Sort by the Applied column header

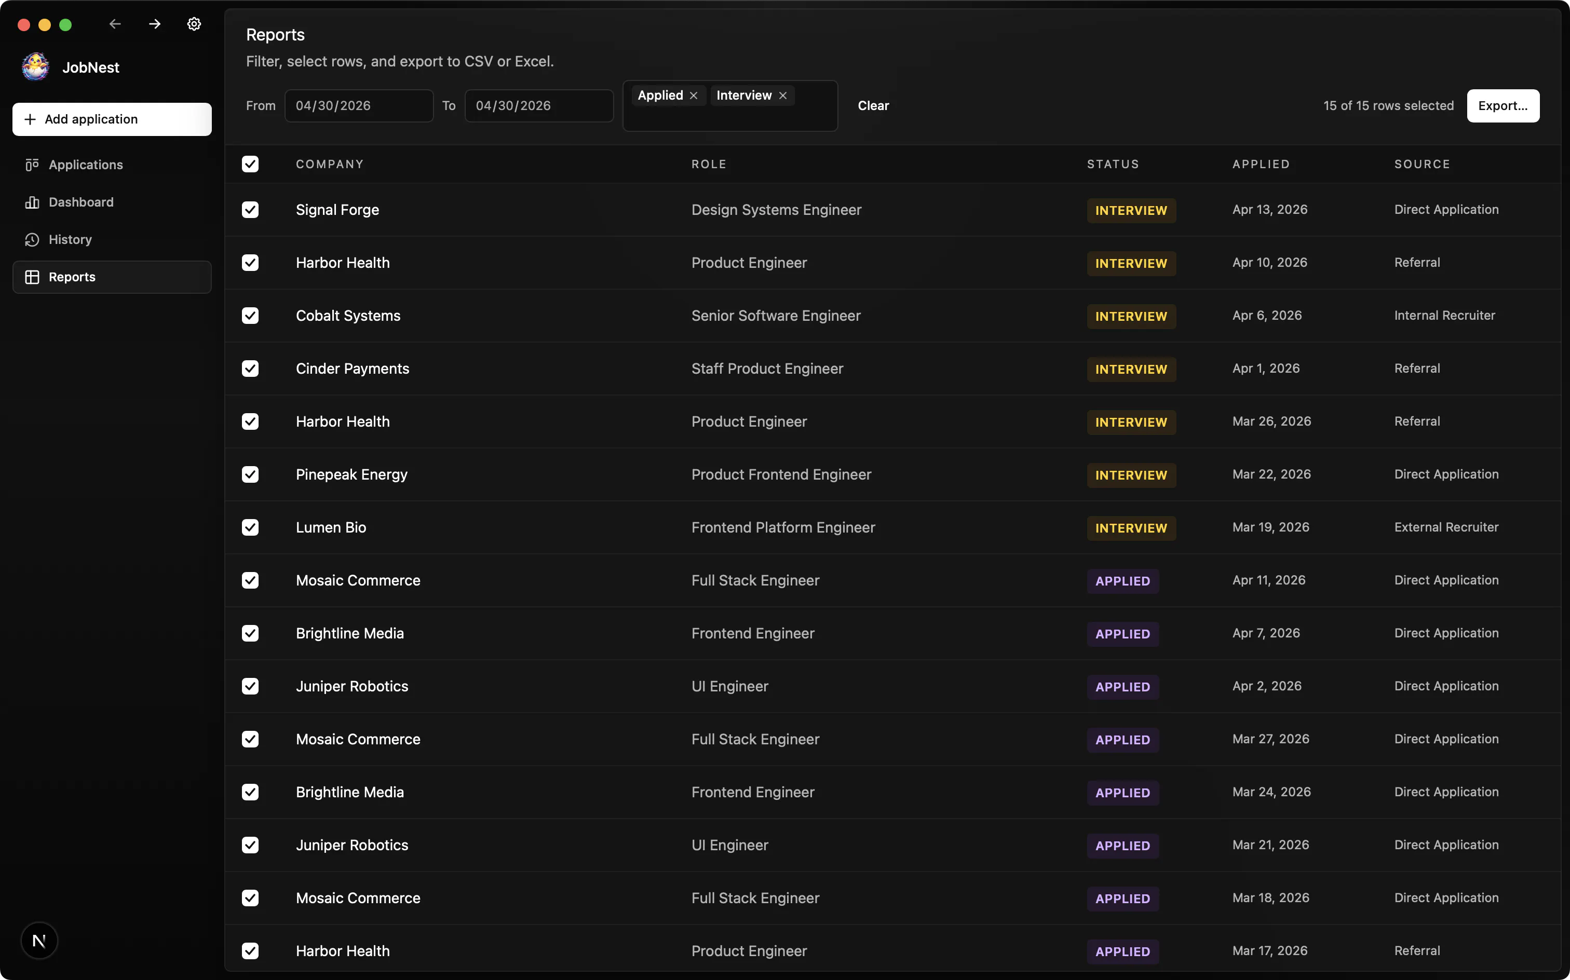tap(1261, 164)
